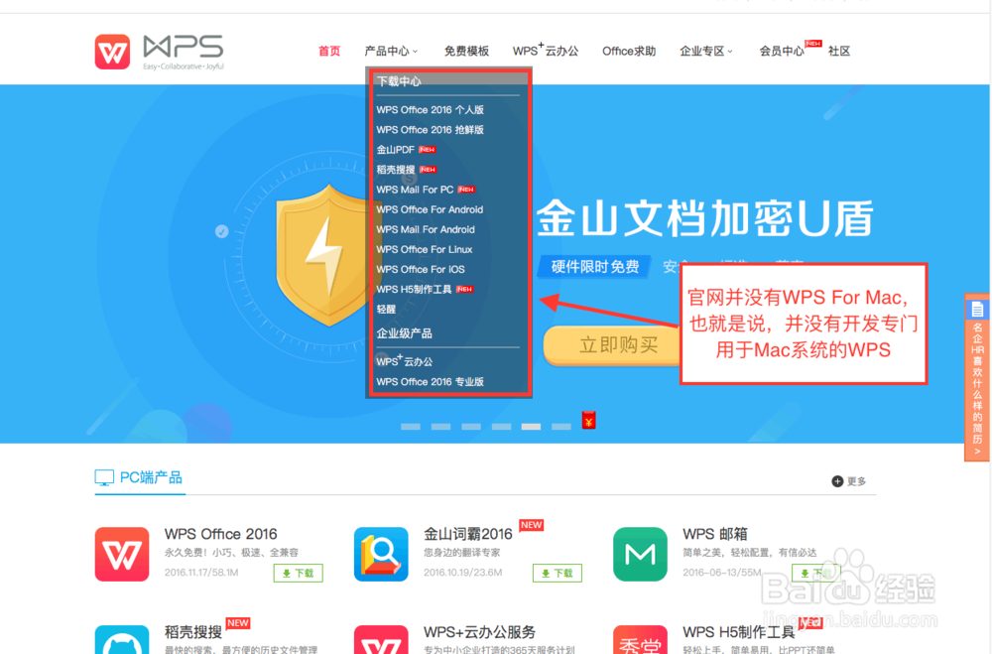Open the 名企HR喜欢什么样的简历 side banner
Screen dimensions: 992x654
[x=977, y=377]
